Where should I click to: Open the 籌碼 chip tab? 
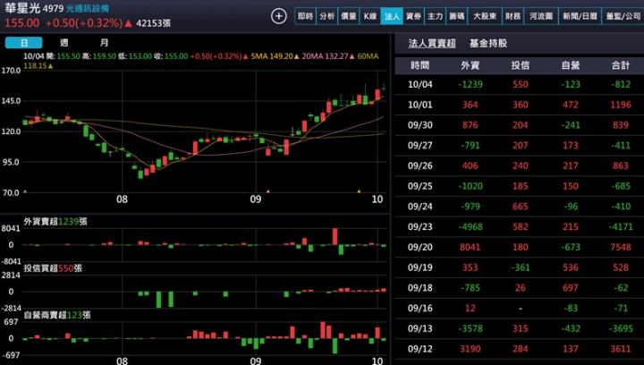click(456, 16)
